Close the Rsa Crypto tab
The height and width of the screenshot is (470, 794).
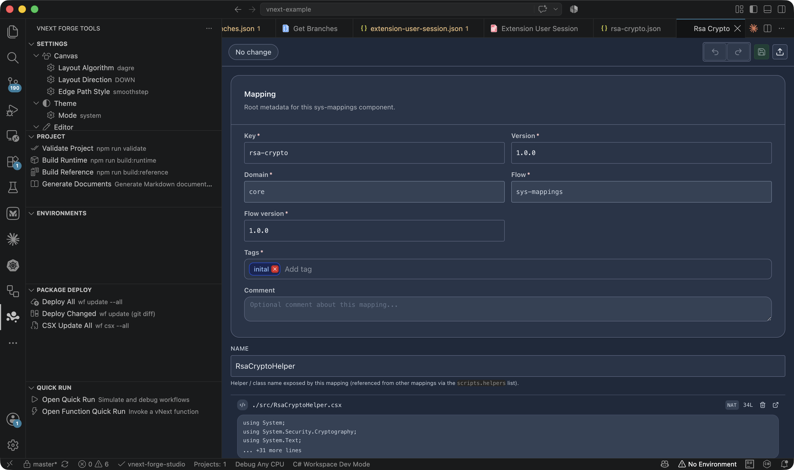click(738, 29)
